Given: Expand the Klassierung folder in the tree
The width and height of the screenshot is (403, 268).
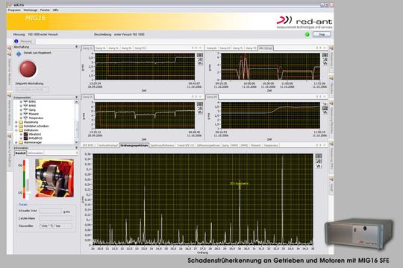Looking at the screenshot, I should point(16,122).
